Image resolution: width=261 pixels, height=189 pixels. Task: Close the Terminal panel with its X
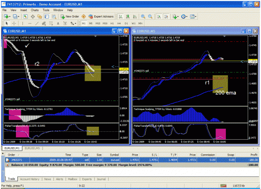3,153
